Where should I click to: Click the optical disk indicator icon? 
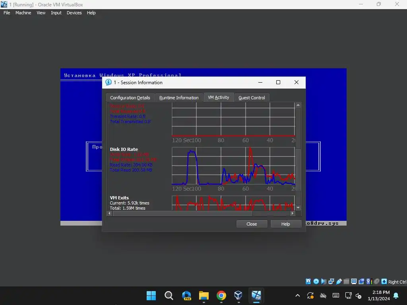click(x=316, y=282)
